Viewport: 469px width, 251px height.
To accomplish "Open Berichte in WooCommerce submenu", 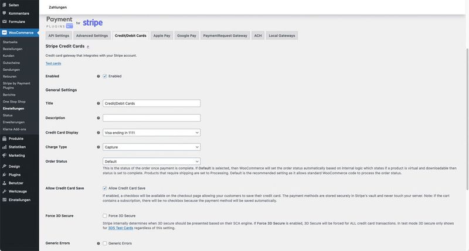I will click(x=9, y=95).
